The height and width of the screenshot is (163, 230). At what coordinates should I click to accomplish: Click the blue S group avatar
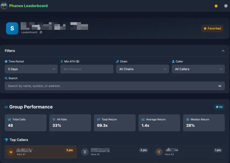tap(12, 28)
